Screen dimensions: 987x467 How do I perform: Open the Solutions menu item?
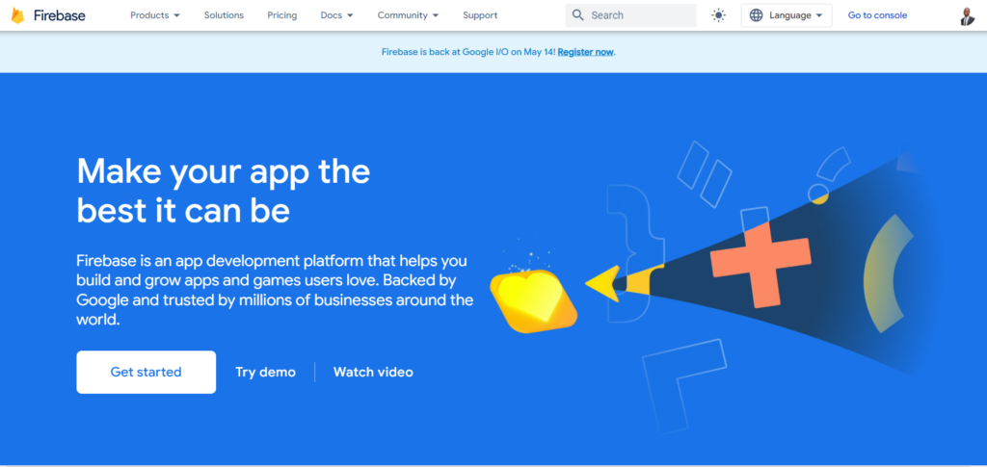(224, 15)
